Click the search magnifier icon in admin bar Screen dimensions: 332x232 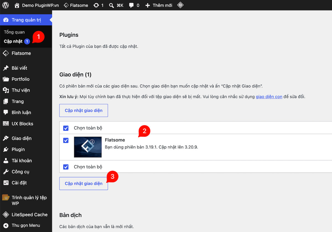click(x=111, y=5)
